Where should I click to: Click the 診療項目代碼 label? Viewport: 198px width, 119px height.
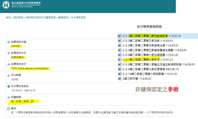click(x=18, y=42)
